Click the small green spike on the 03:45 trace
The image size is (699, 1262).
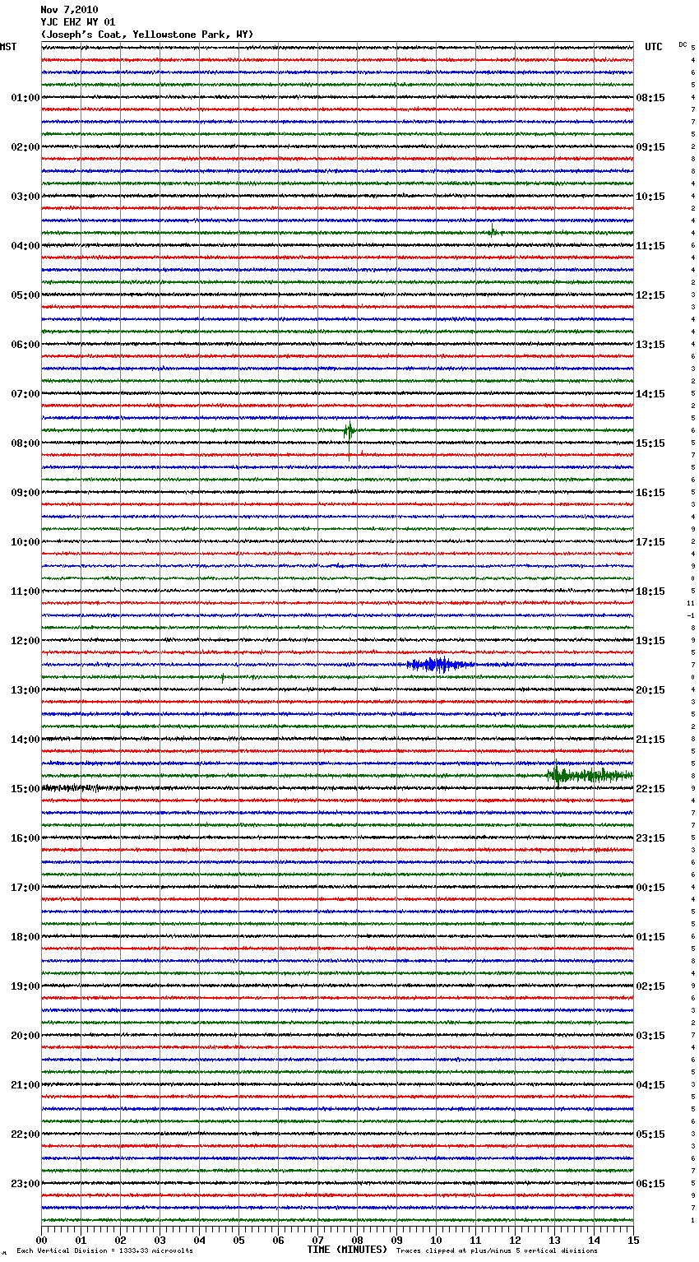point(493,231)
